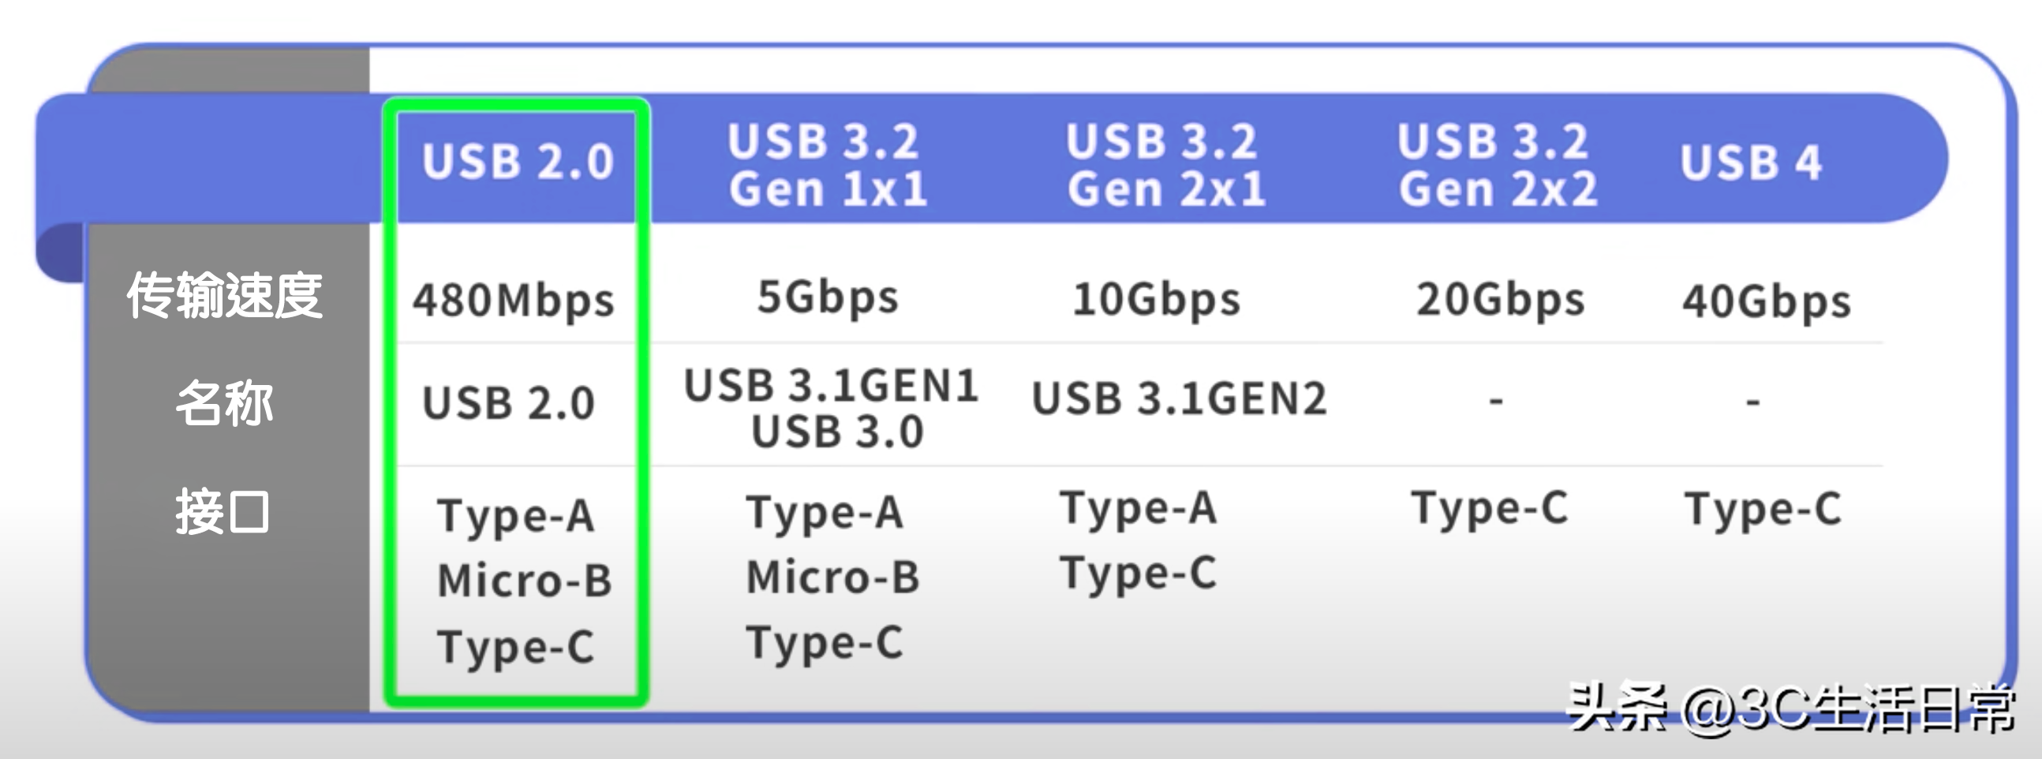Select the USB 3.2 Gen 2x2 header
The width and height of the screenshot is (2042, 759).
(x=1496, y=165)
